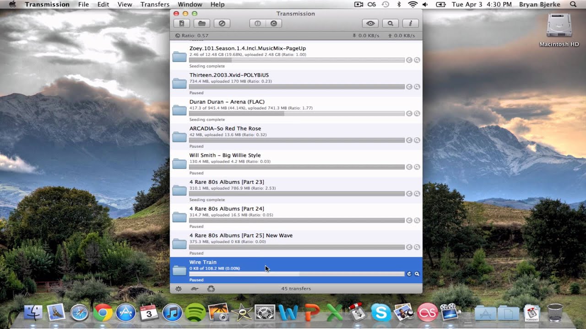Launch Google Chrome from the Dock
This screenshot has width=586, height=329.
point(103,313)
